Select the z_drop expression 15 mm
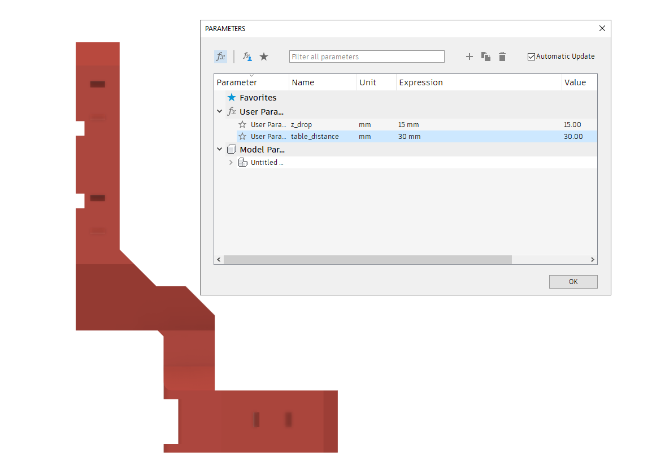665x475 pixels. [408, 125]
